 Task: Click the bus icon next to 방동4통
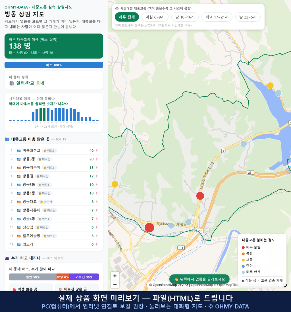pyautogui.click(x=19, y=219)
